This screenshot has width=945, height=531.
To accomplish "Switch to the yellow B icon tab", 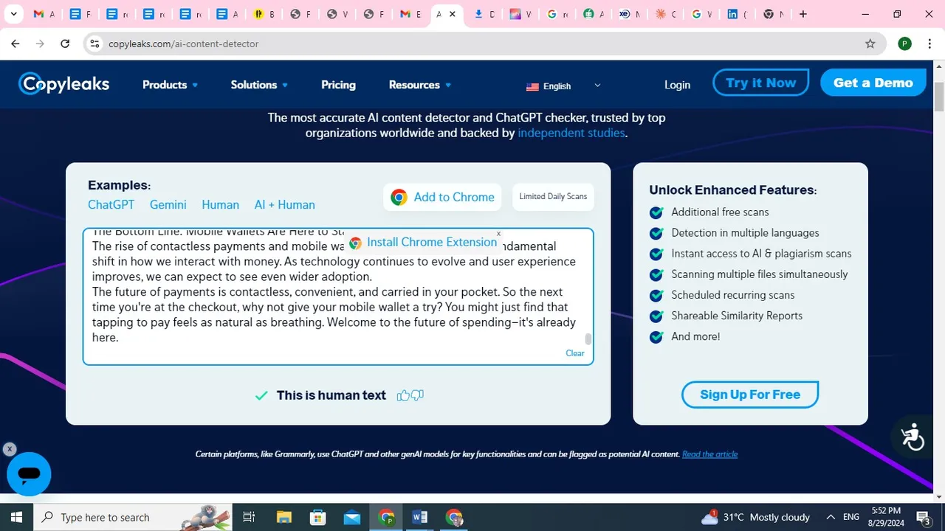I will tap(264, 14).
